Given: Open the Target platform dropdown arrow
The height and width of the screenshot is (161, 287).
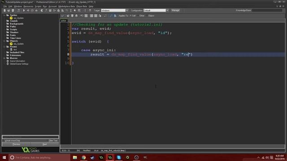Looking at the screenshot, I should [x=127, y=10].
